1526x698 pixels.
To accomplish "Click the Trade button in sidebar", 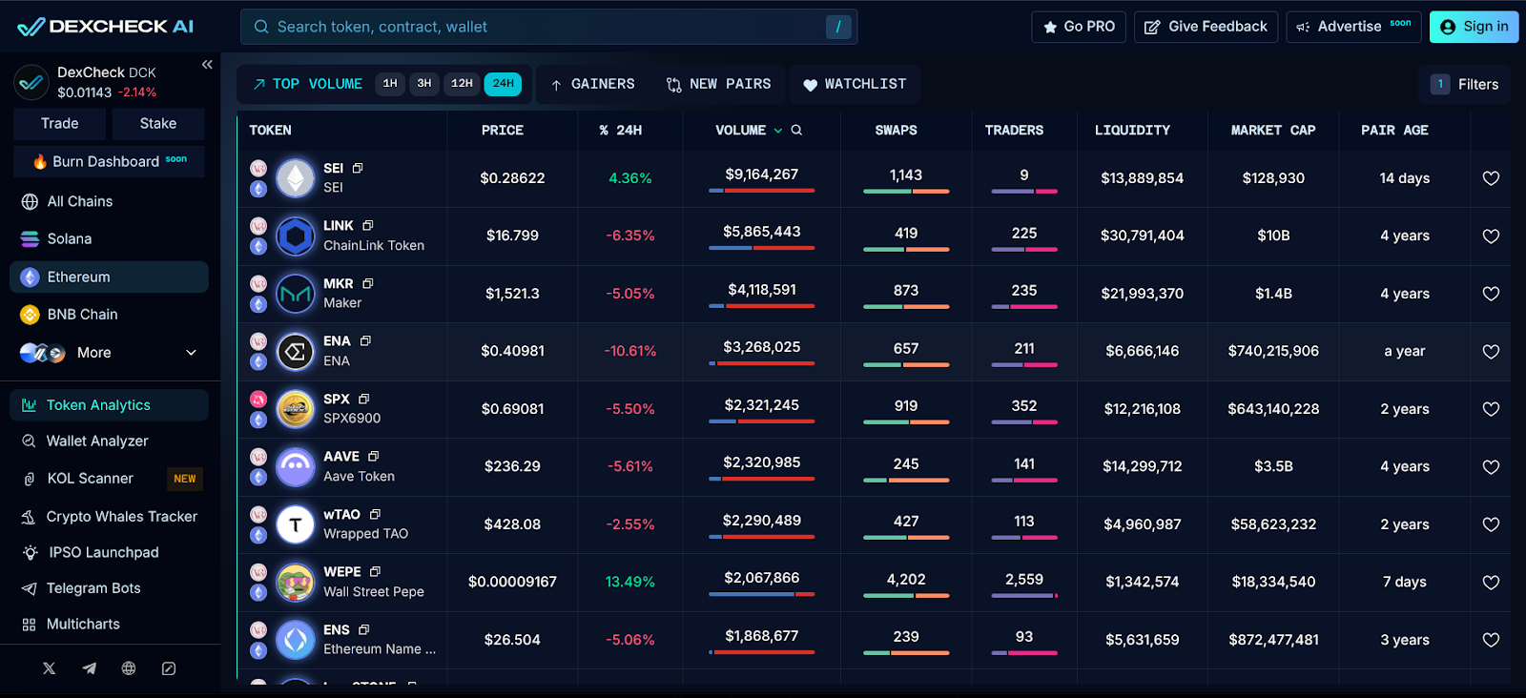I will click(60, 124).
